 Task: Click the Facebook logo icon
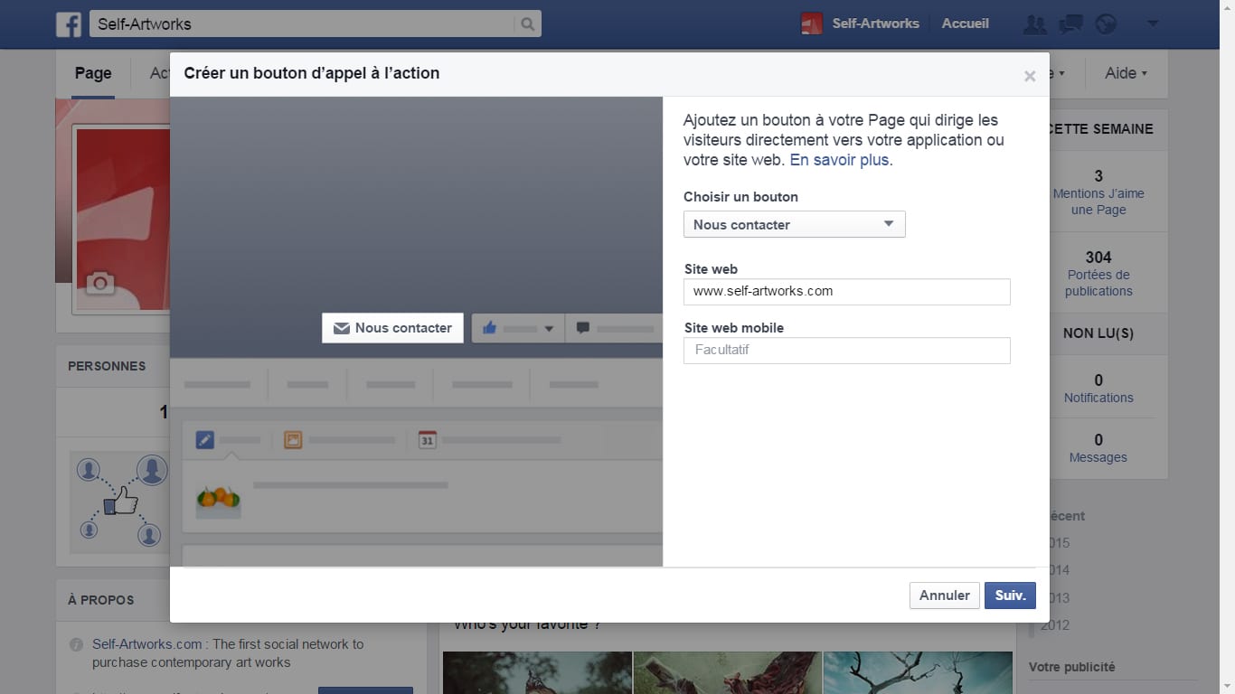pos(69,24)
